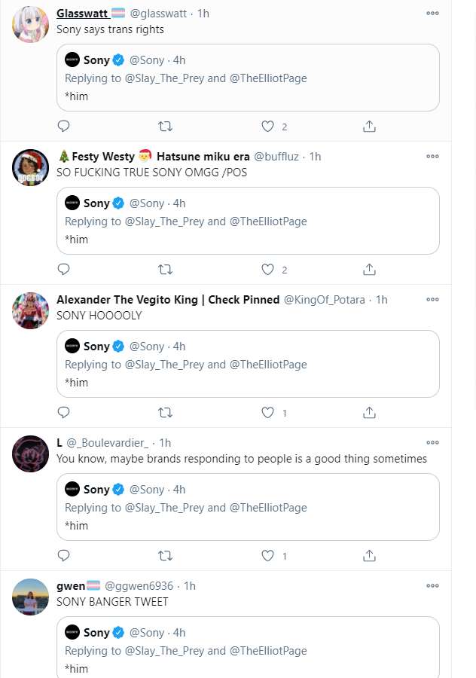Retweet Glasswatt's 'Sony says trans rights' tweet

tap(165, 127)
